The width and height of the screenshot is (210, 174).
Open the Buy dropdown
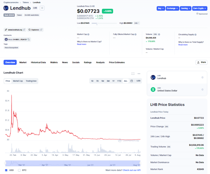pyautogui.click(x=161, y=8)
